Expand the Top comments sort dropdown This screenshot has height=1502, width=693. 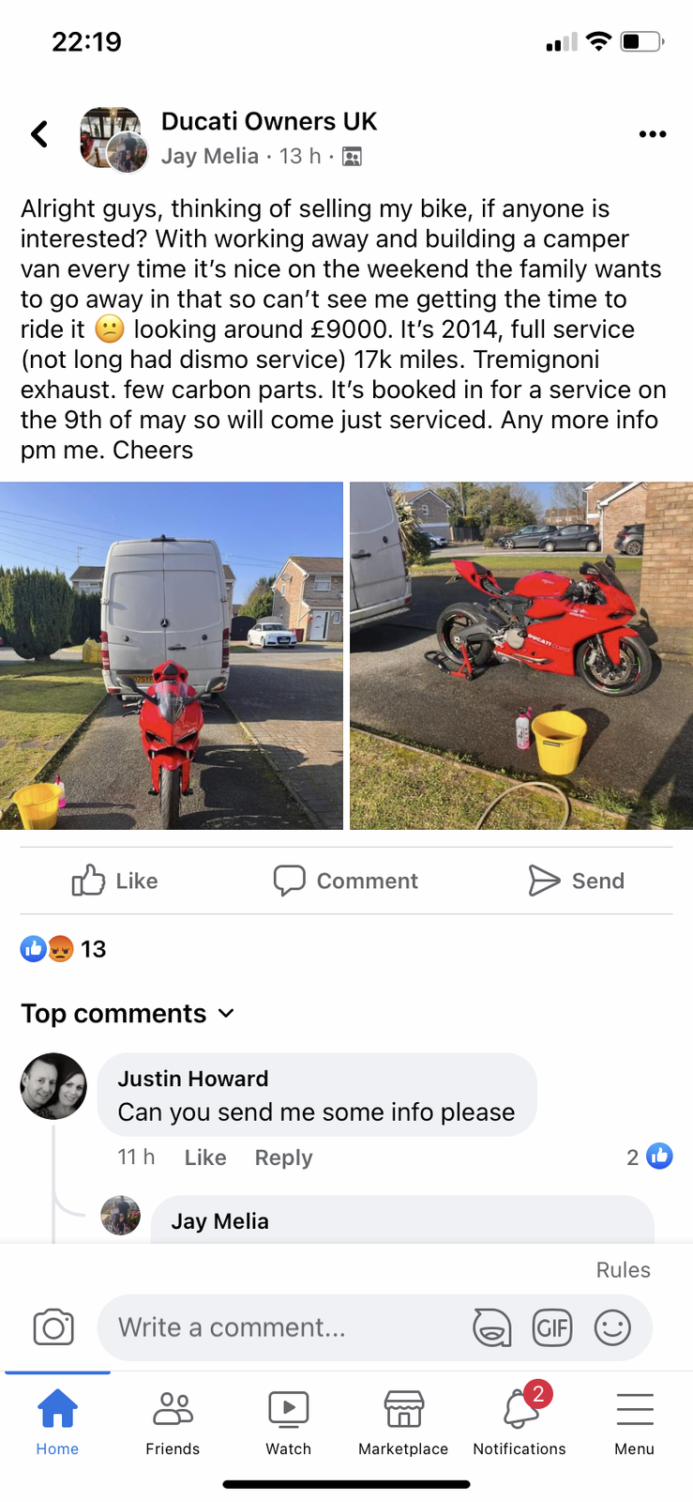coord(128,1014)
